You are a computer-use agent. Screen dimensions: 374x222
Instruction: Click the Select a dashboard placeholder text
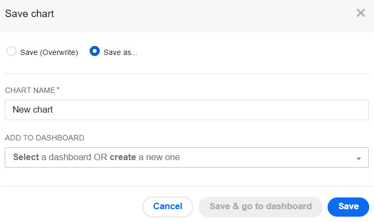pyautogui.click(x=97, y=157)
